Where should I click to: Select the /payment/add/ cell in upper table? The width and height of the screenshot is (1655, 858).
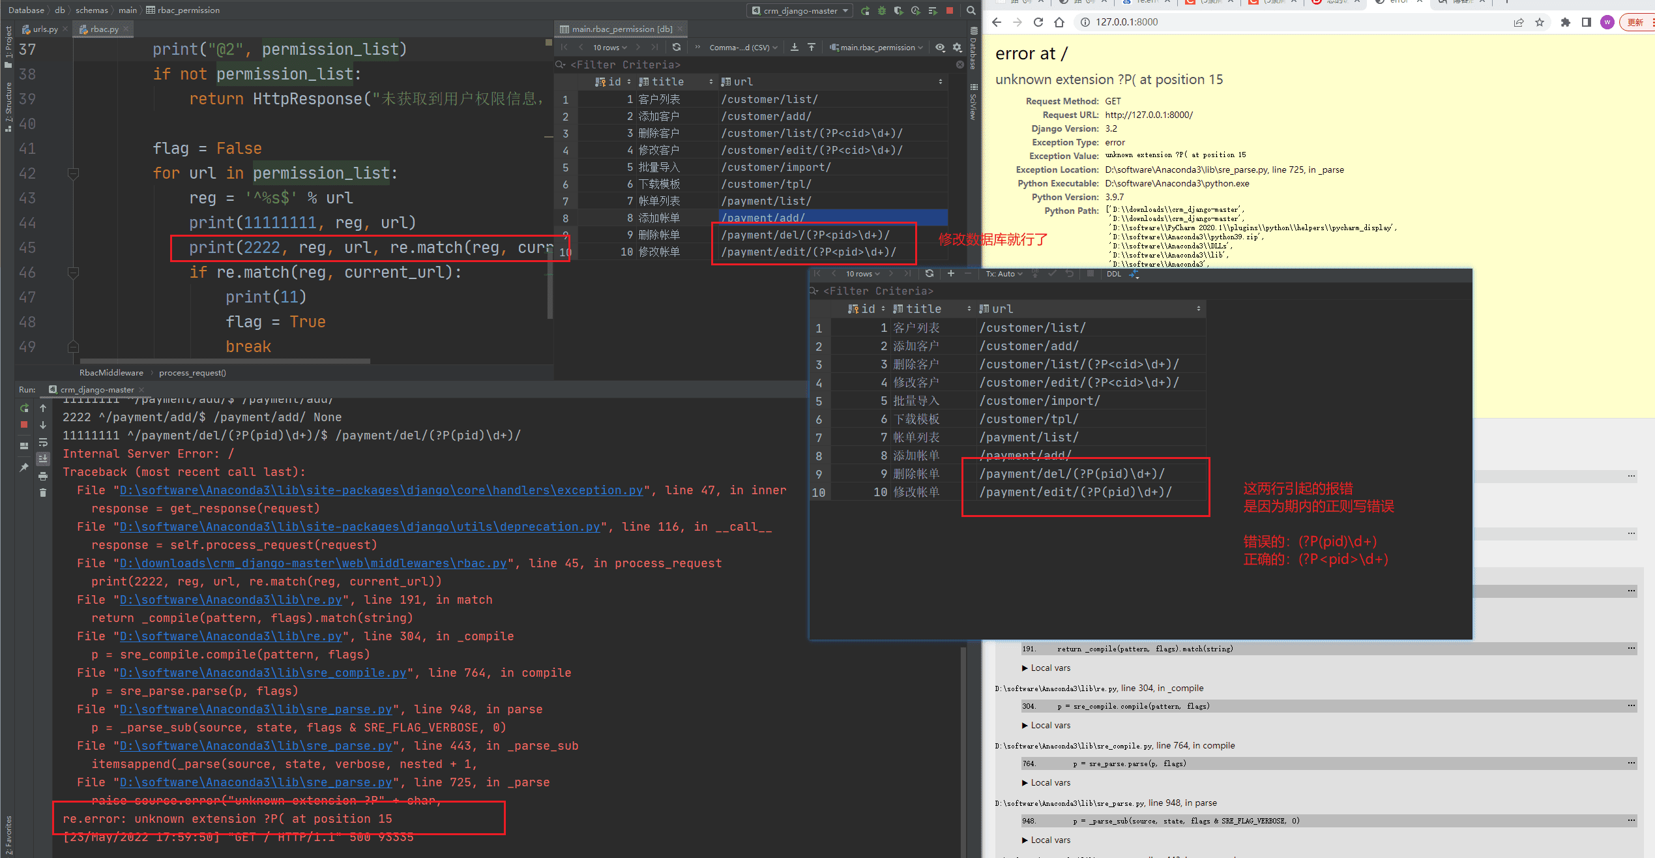(x=833, y=218)
